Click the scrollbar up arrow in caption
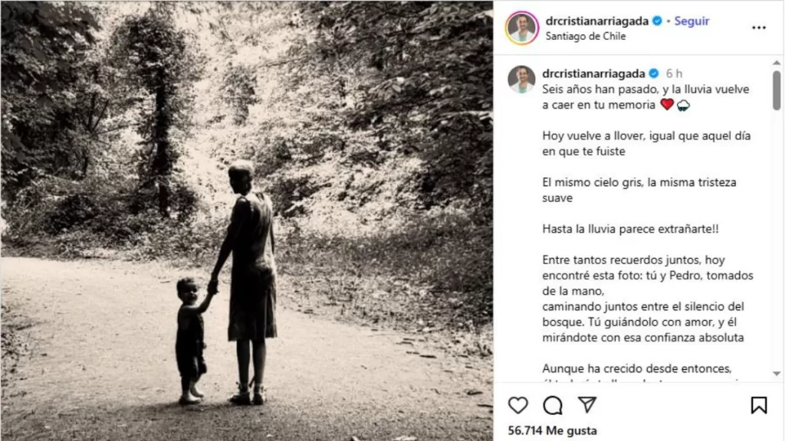This screenshot has width=785, height=441. (777, 63)
